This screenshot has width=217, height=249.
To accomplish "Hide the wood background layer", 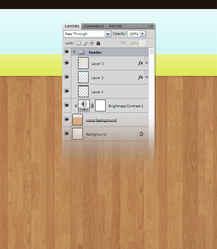I will (x=67, y=120).
